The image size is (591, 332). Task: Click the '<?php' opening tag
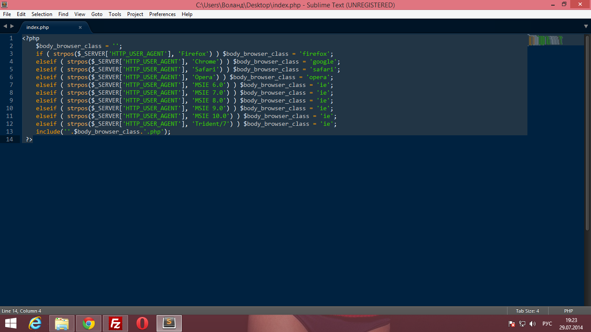31,38
